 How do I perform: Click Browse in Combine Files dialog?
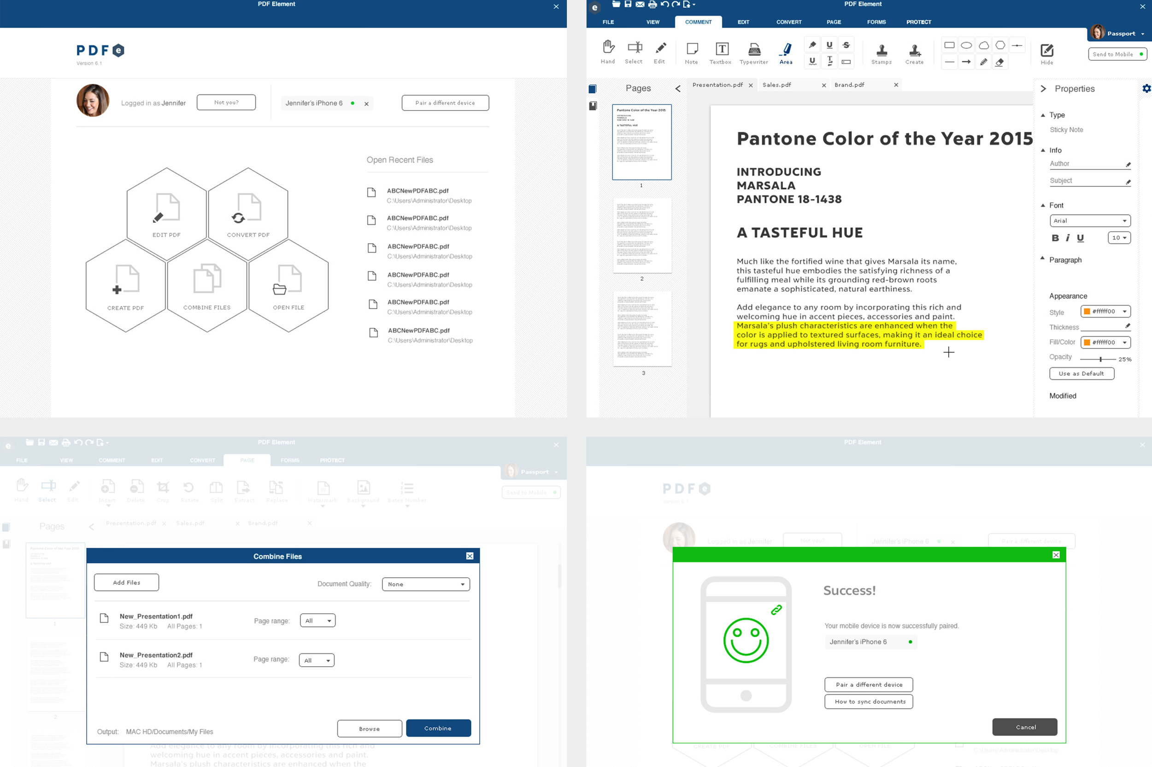369,728
